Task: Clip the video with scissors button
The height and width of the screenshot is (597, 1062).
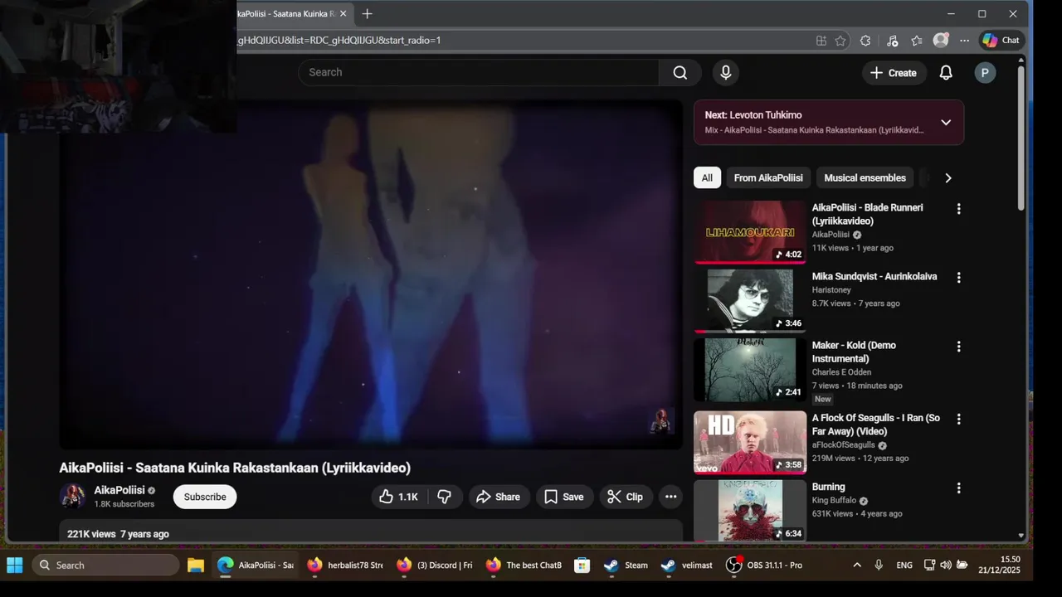Action: coord(626,497)
